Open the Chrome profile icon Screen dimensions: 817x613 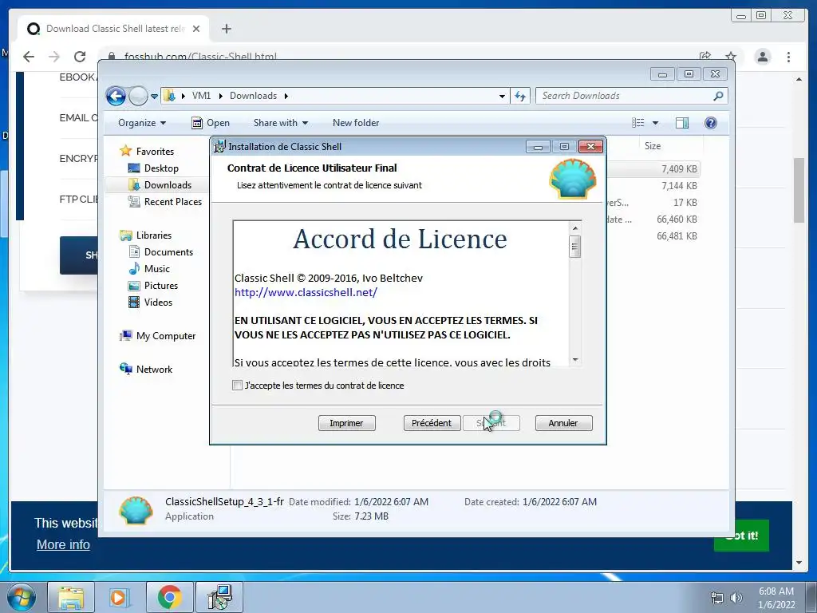(x=763, y=57)
